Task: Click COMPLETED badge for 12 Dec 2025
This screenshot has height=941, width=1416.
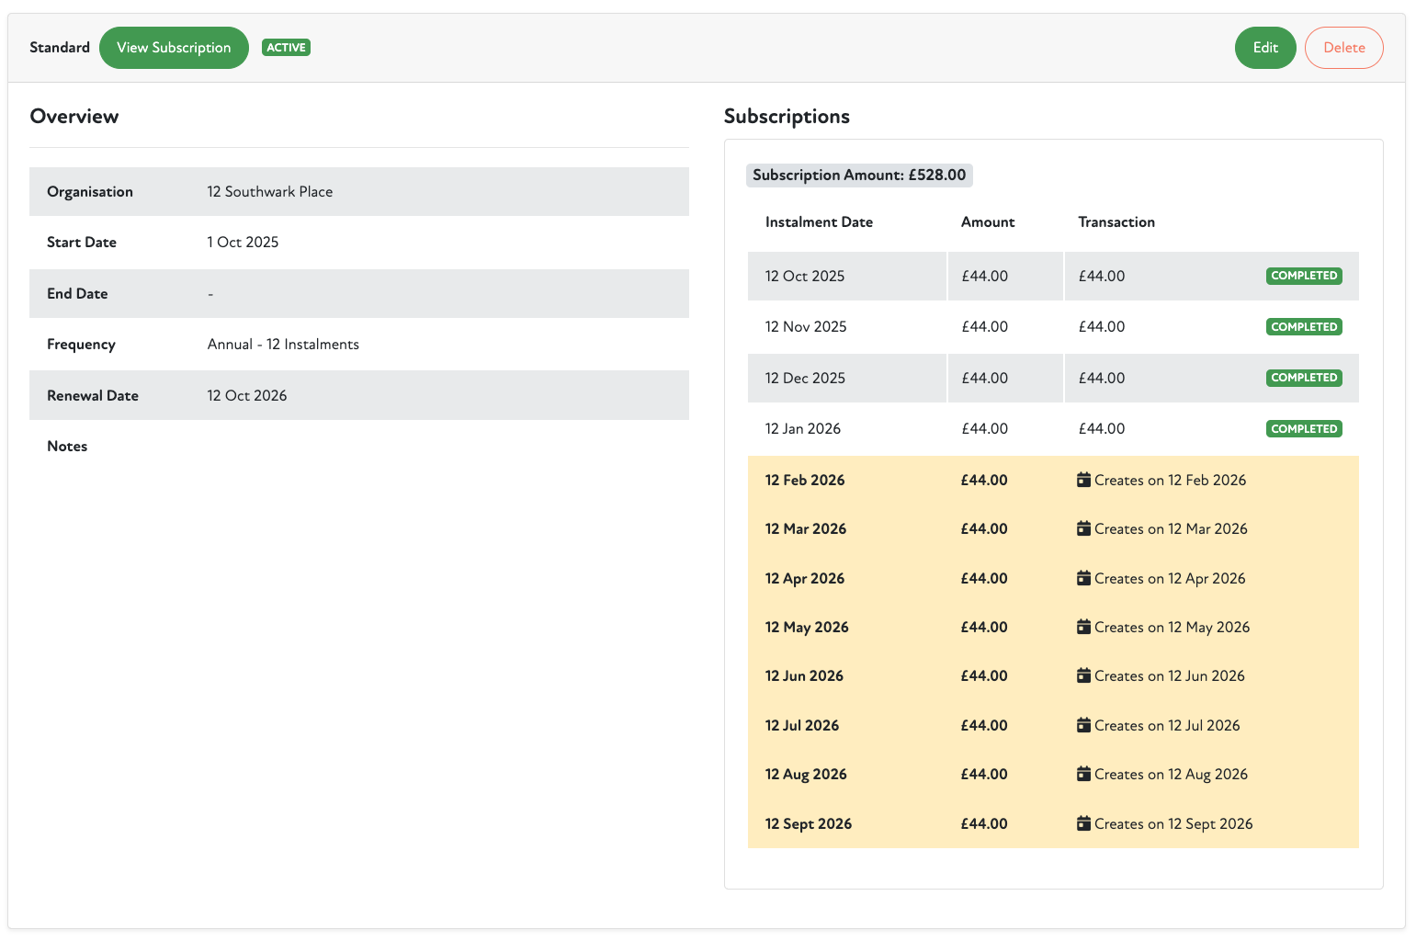Action: (x=1303, y=378)
